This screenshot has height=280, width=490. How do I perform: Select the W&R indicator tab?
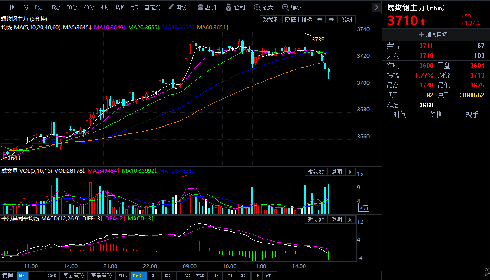point(200,275)
